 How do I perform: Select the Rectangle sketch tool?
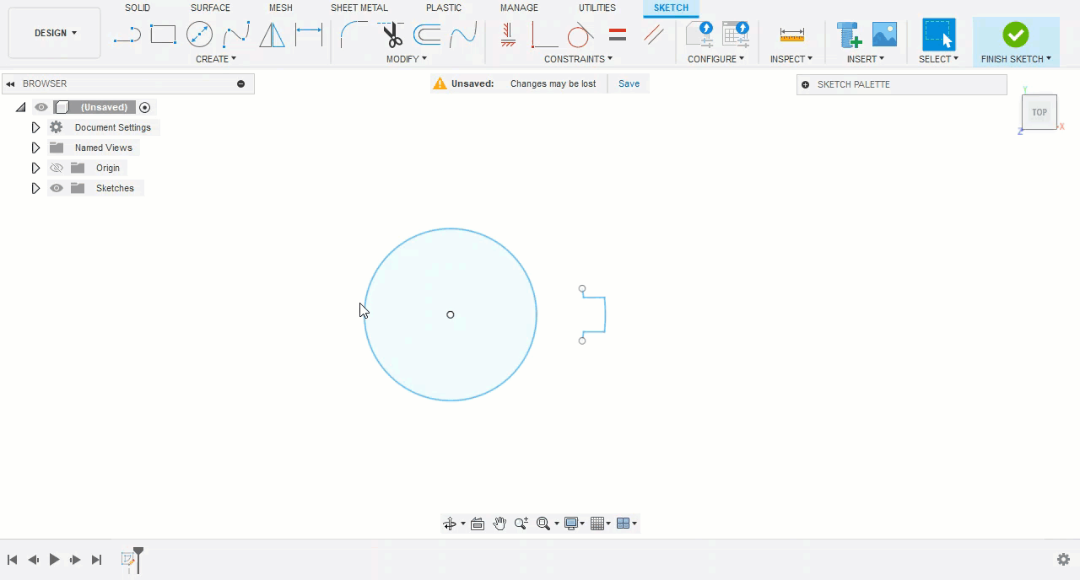click(x=163, y=35)
